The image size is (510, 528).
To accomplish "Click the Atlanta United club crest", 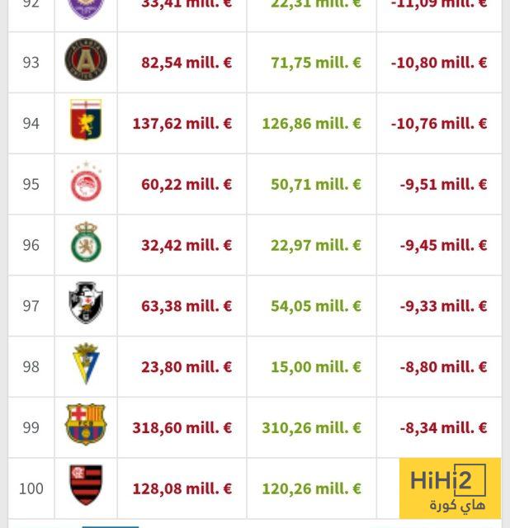I will tap(86, 62).
